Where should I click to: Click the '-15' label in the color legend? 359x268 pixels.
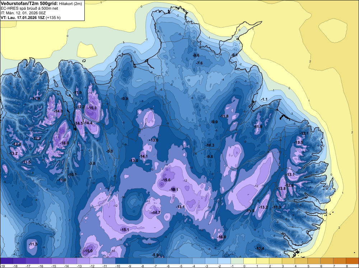[53, 266]
